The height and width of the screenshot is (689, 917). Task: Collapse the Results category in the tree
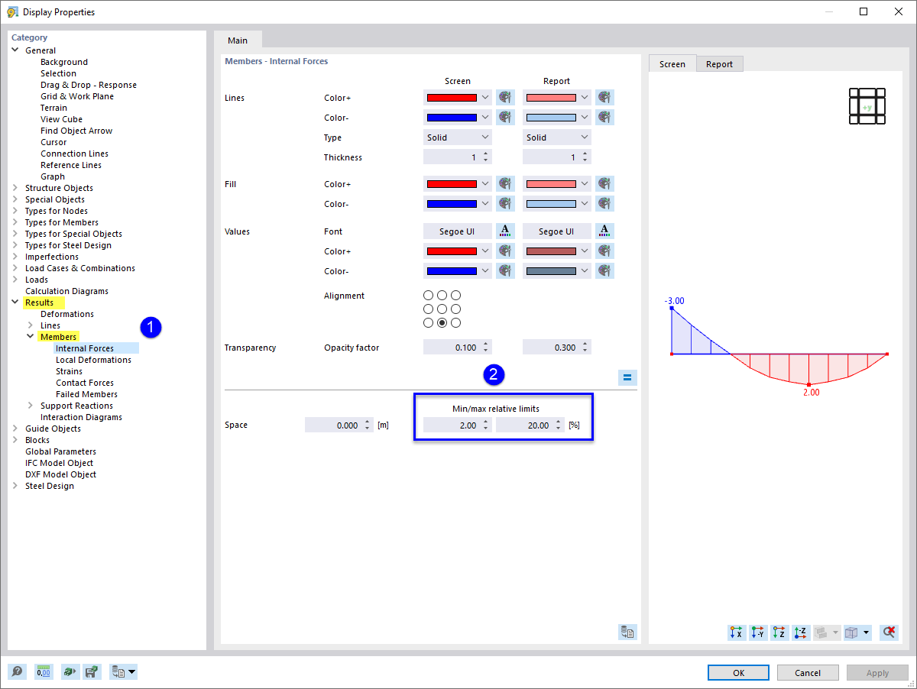click(15, 302)
